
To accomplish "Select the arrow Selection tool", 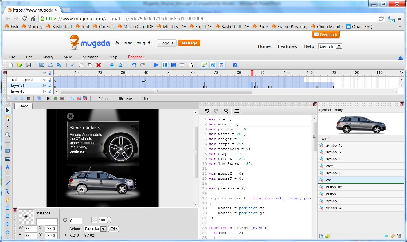I will 8,110.
